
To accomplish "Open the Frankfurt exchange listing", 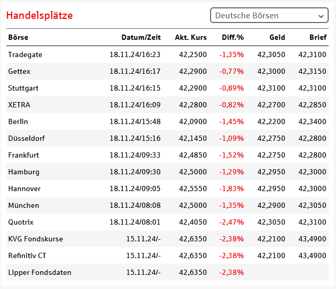I will coord(24,155).
